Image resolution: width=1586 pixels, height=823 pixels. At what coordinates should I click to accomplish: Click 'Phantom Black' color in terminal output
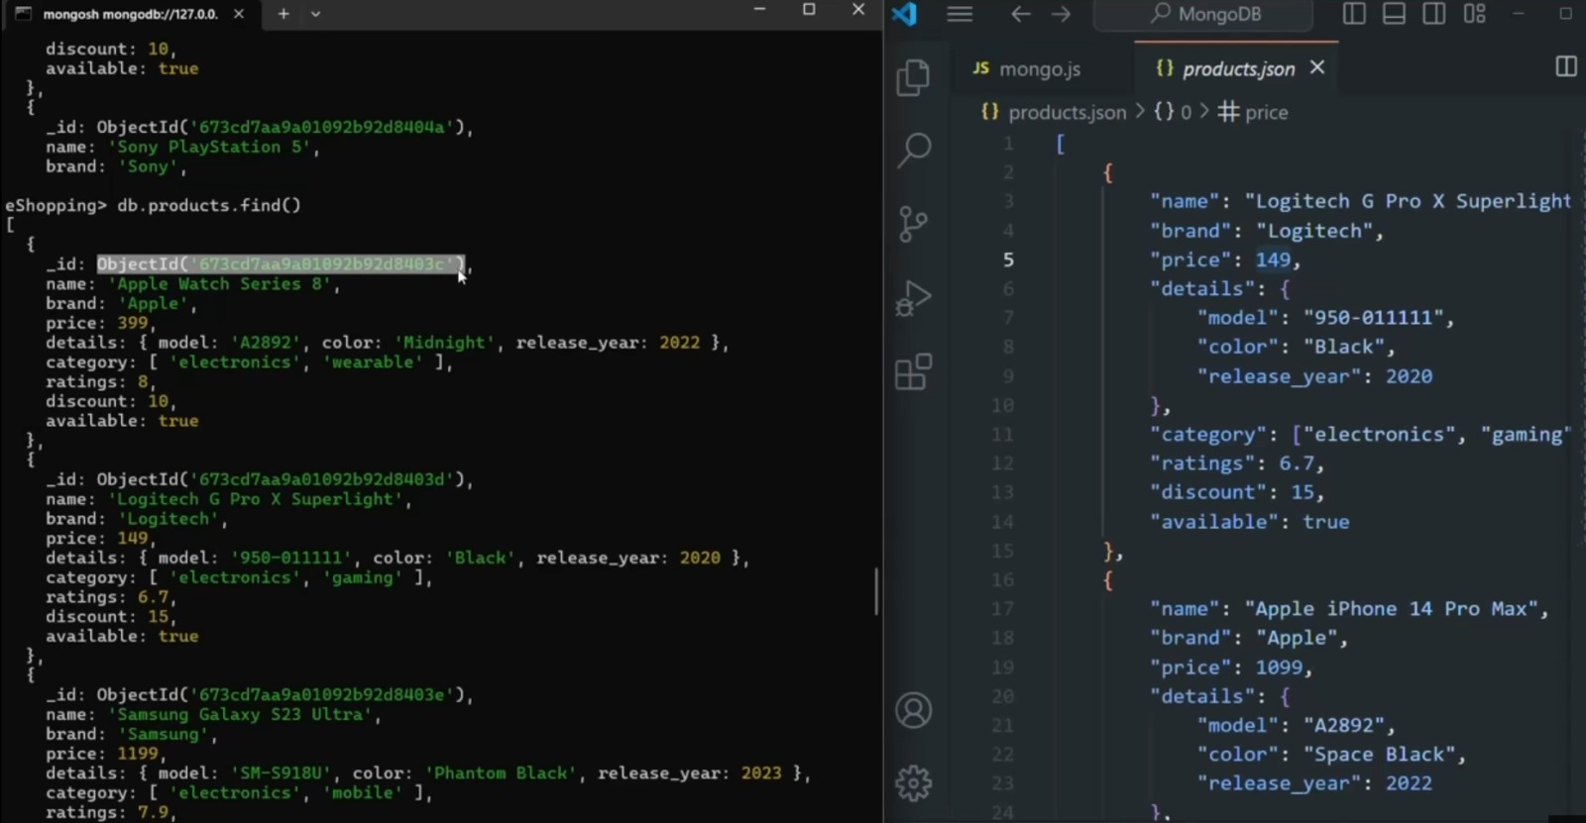502,773
